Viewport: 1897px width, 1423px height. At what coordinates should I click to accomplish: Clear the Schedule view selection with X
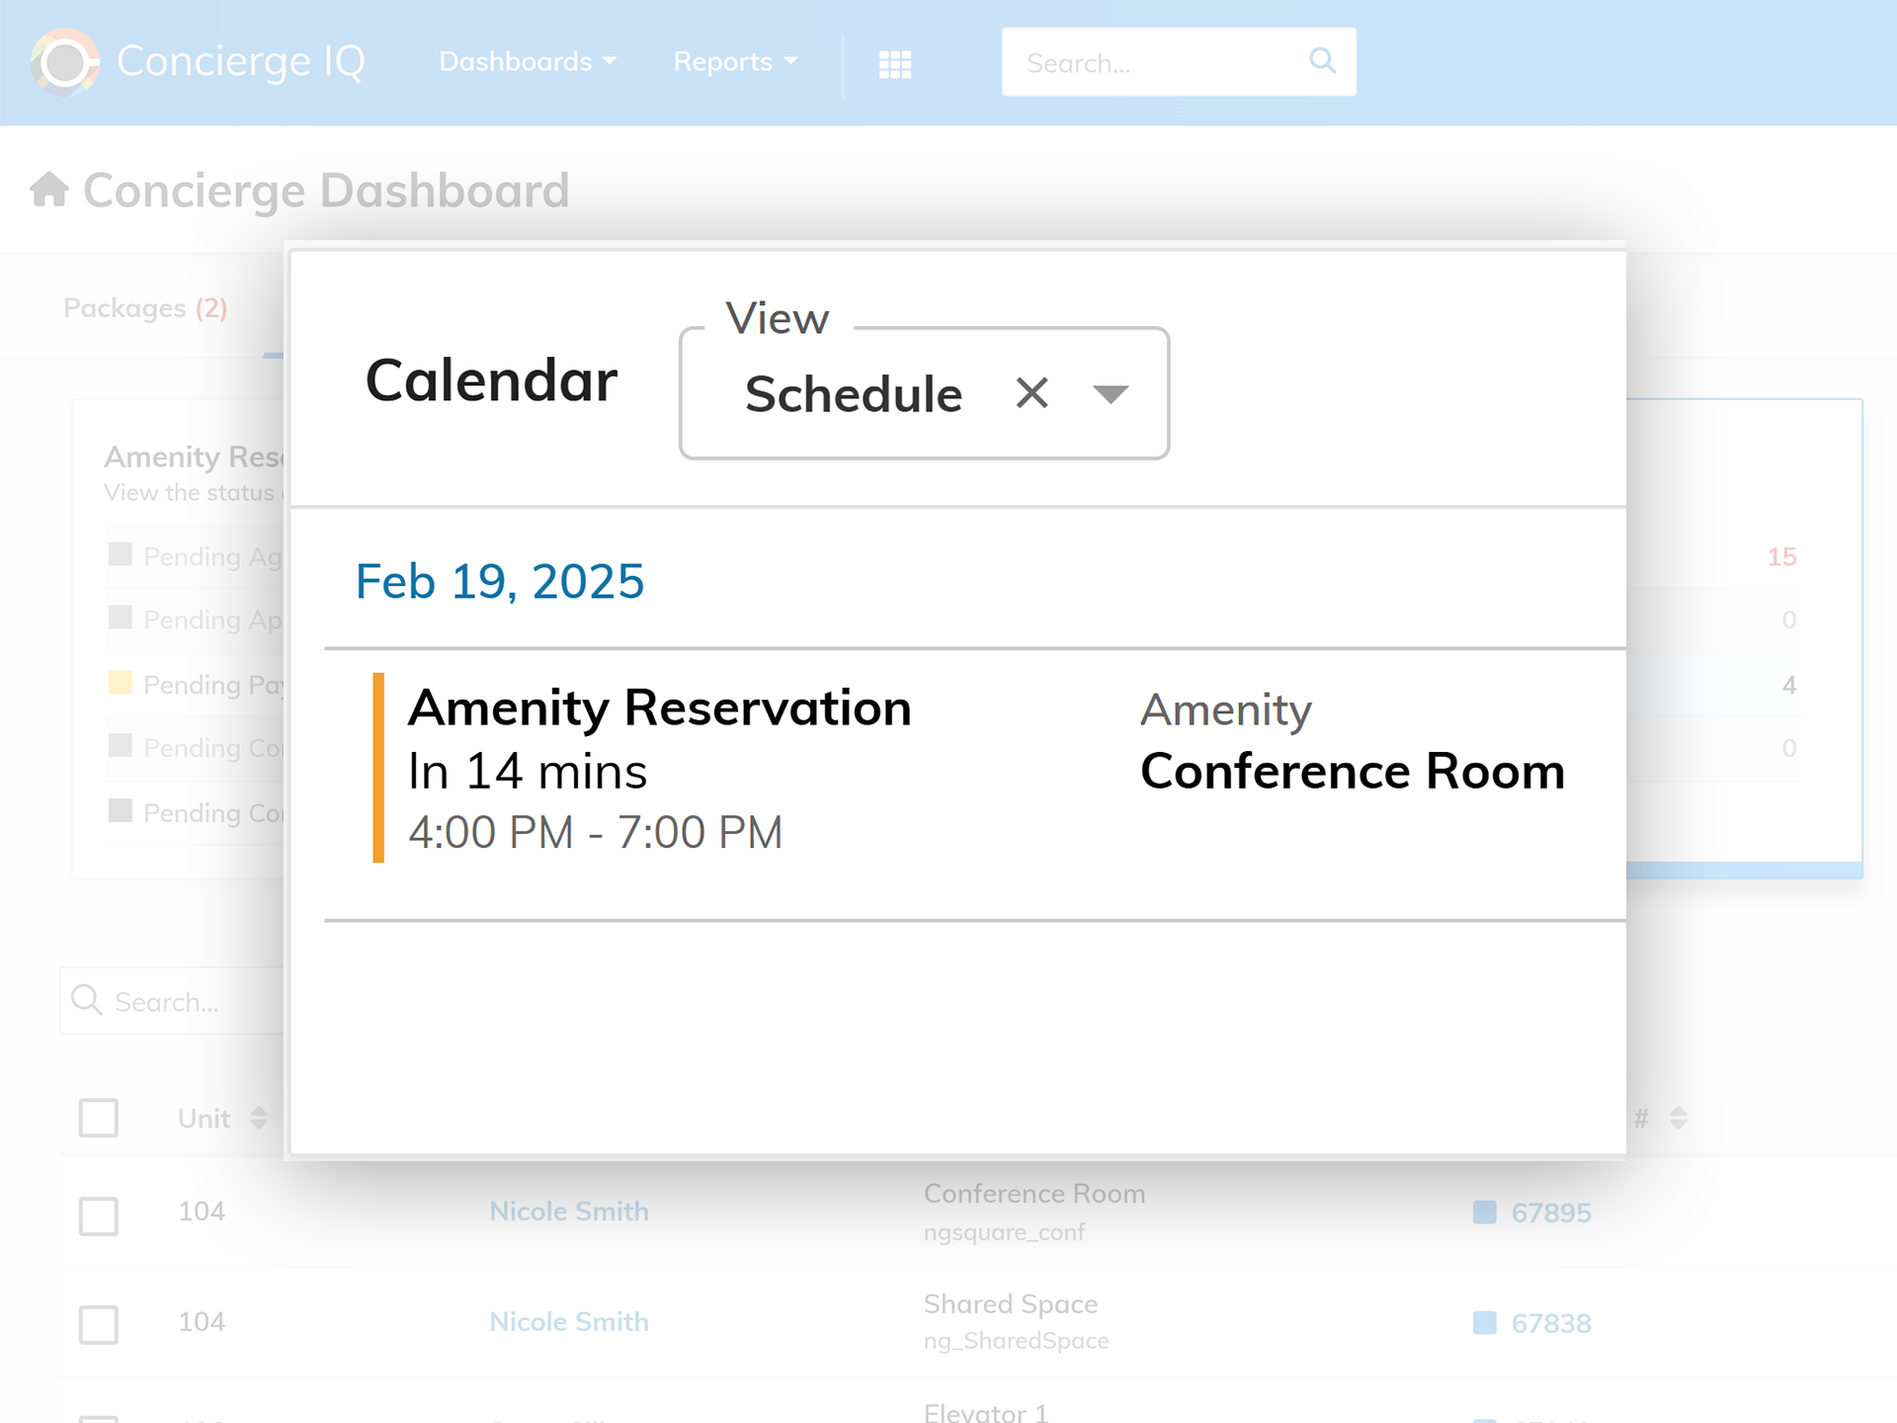1031,393
